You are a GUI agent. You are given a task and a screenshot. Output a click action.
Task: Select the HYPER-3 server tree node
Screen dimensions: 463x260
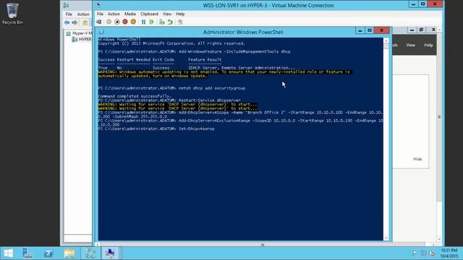[82, 39]
